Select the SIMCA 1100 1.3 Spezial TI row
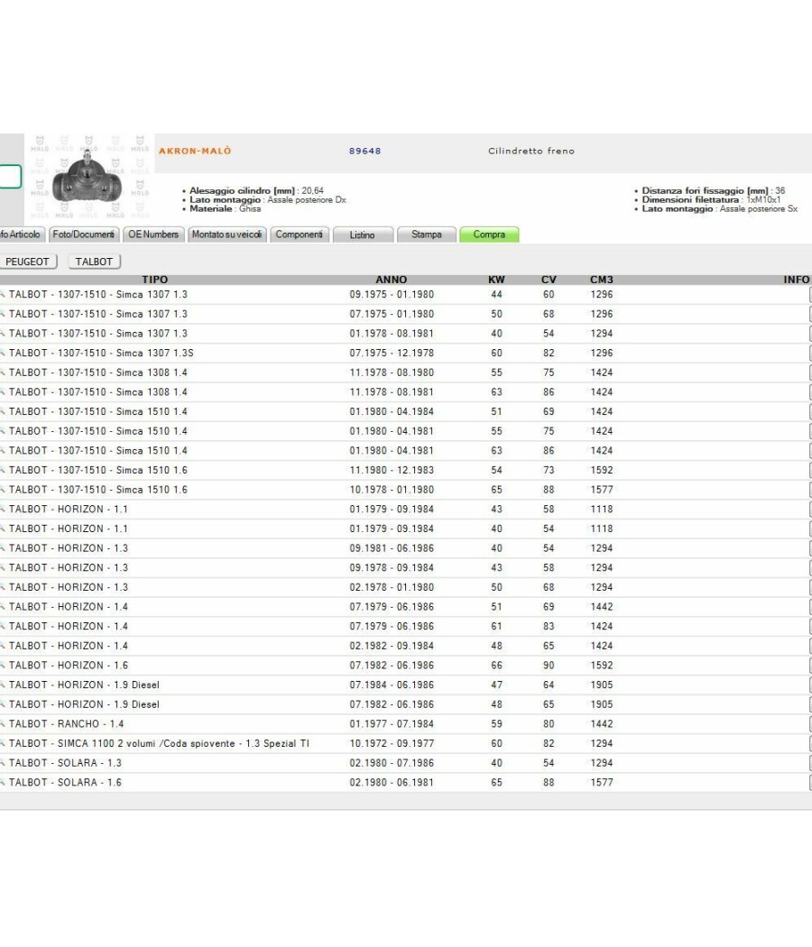This screenshot has height=947, width=812. (x=405, y=743)
